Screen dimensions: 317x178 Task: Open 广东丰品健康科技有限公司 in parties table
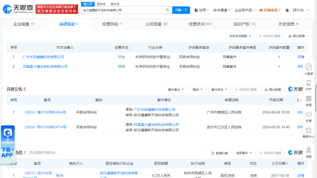[43, 57]
